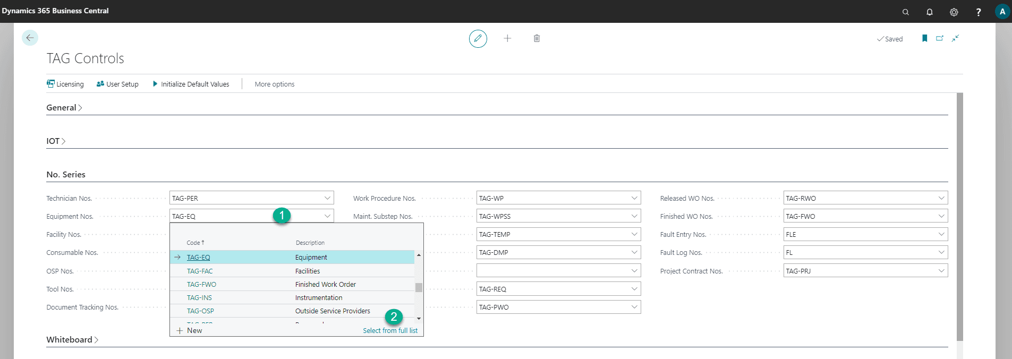
Task: Click the Finished Work Order description cell
Action: coord(326,284)
